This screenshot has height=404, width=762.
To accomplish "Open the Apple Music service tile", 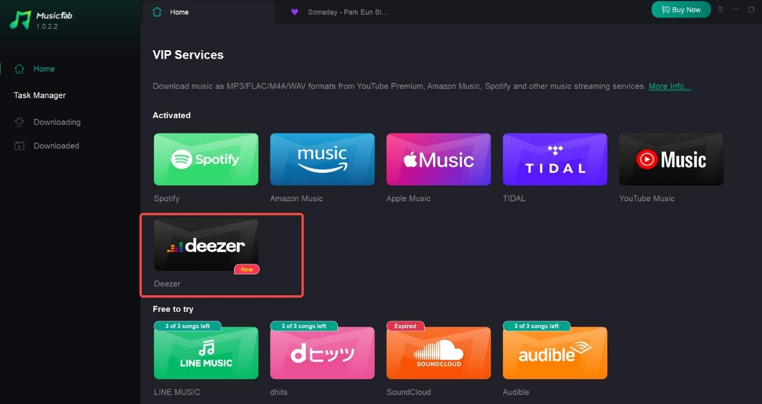I will point(438,159).
